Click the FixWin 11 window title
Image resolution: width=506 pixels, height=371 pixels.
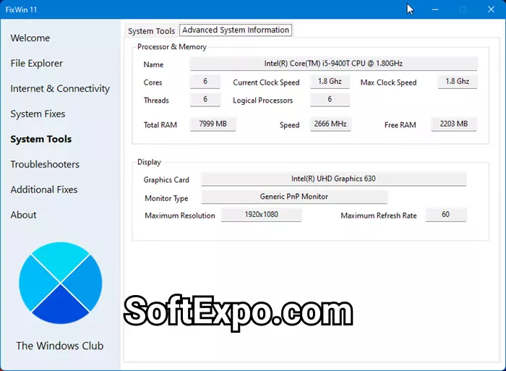21,9
